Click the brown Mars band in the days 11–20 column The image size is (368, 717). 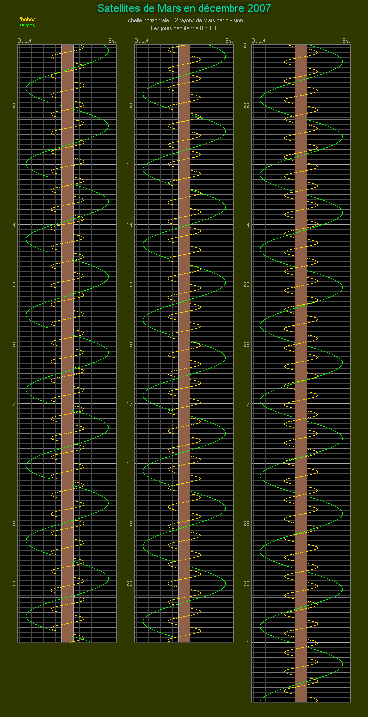184,344
